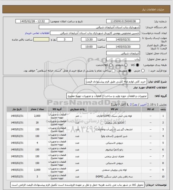Click the price validity date 1405/03/20 field
Screen dimensions: 173x190
123,47
